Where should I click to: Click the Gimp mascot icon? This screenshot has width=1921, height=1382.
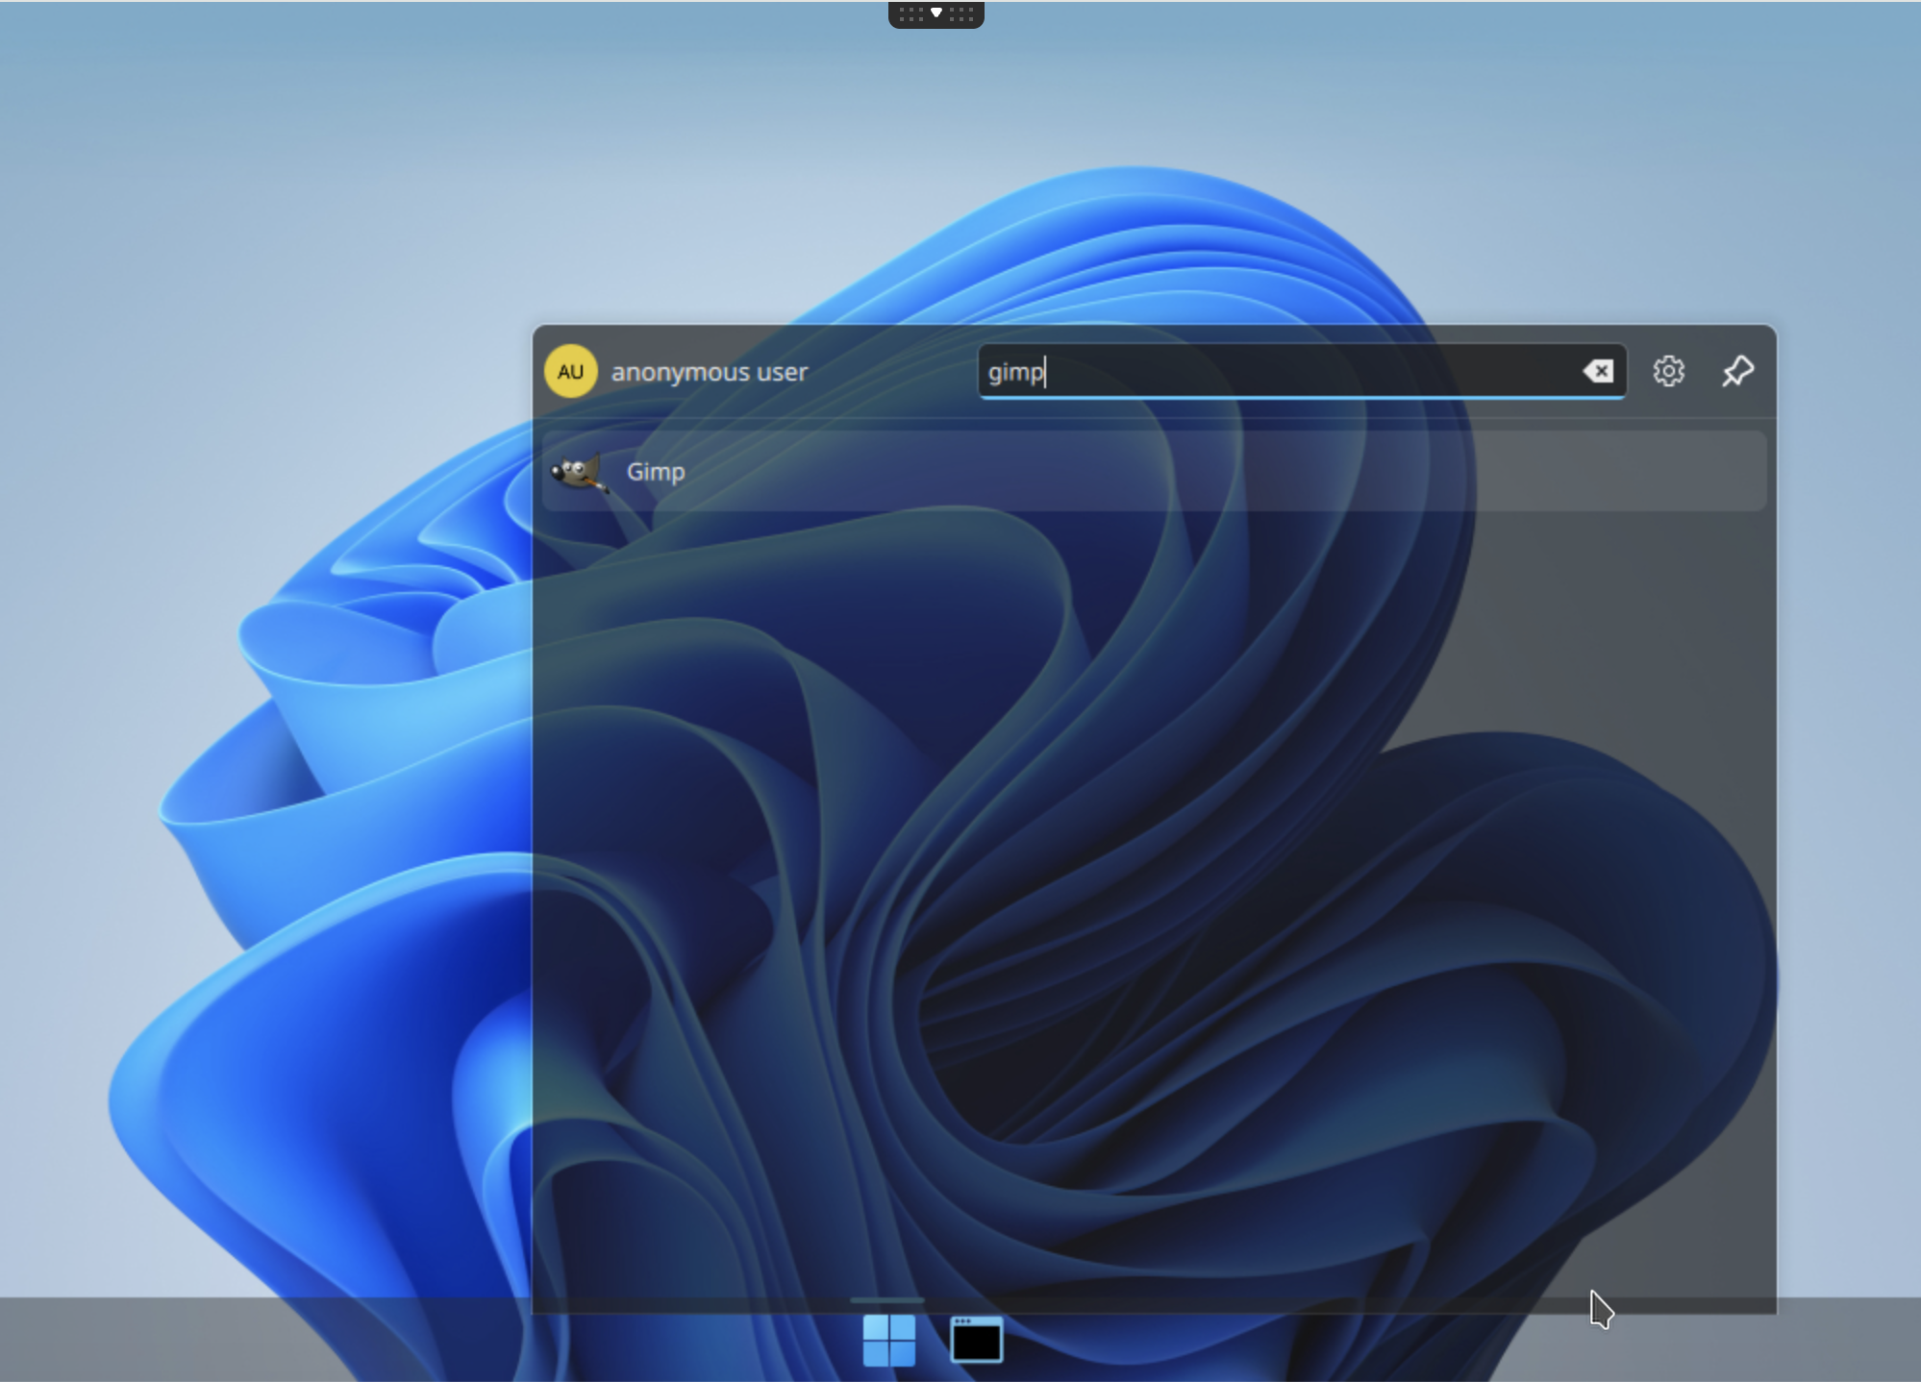pyautogui.click(x=578, y=472)
